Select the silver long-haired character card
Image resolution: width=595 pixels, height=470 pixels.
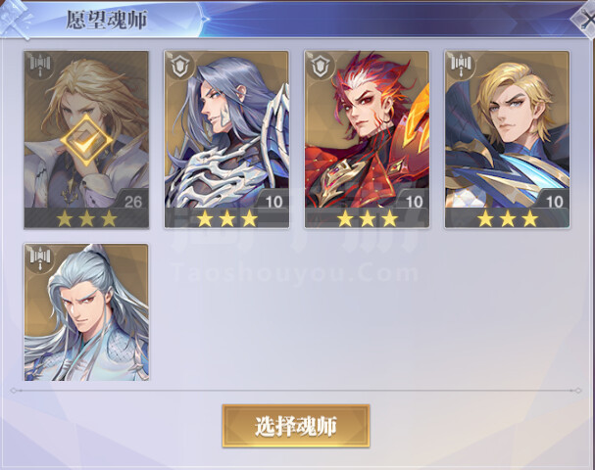tap(86, 312)
